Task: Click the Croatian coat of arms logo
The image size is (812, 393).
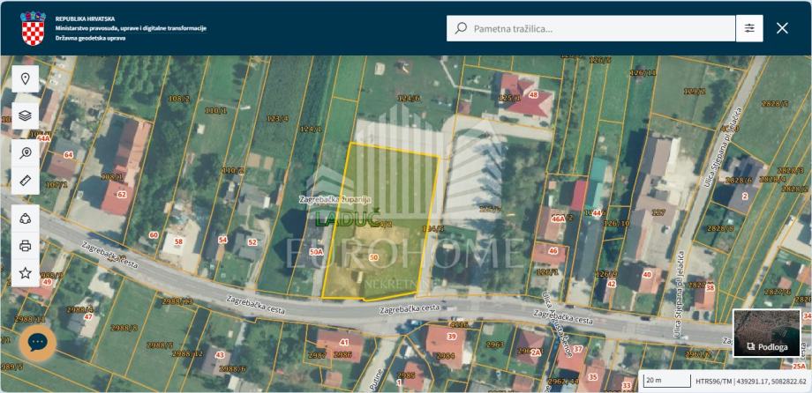Action: coord(33,28)
